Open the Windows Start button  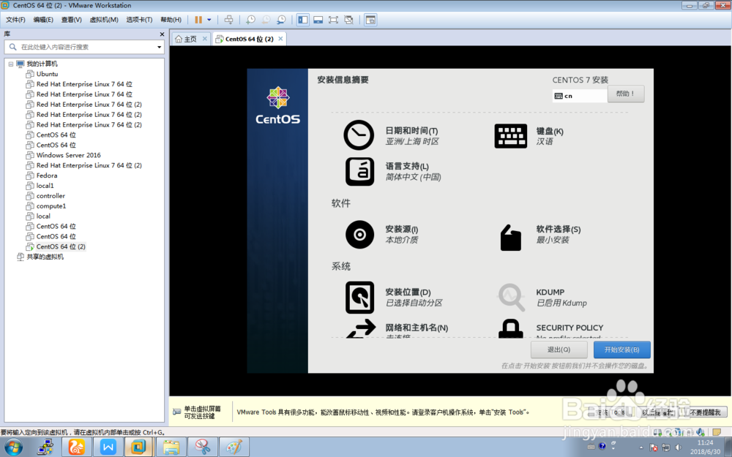point(12,447)
